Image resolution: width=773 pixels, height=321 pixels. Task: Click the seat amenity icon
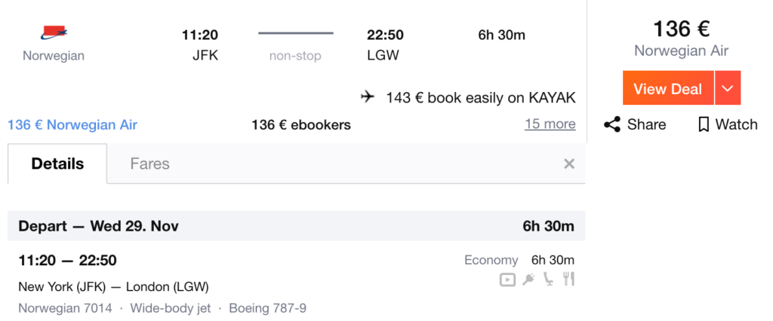(x=548, y=280)
